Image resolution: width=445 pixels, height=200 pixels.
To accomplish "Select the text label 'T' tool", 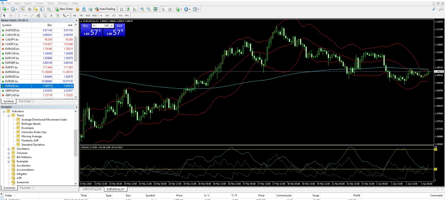I will click(58, 16).
